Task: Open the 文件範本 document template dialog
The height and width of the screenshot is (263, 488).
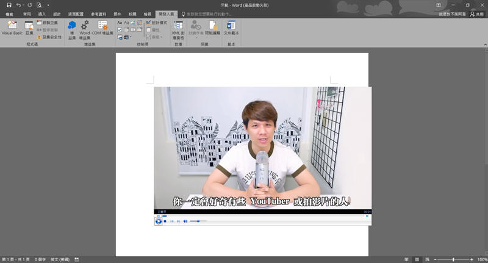Action: coord(231,29)
